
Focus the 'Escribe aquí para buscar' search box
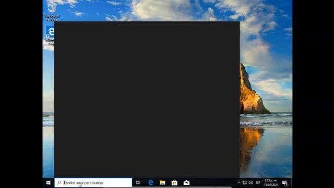(x=93, y=183)
